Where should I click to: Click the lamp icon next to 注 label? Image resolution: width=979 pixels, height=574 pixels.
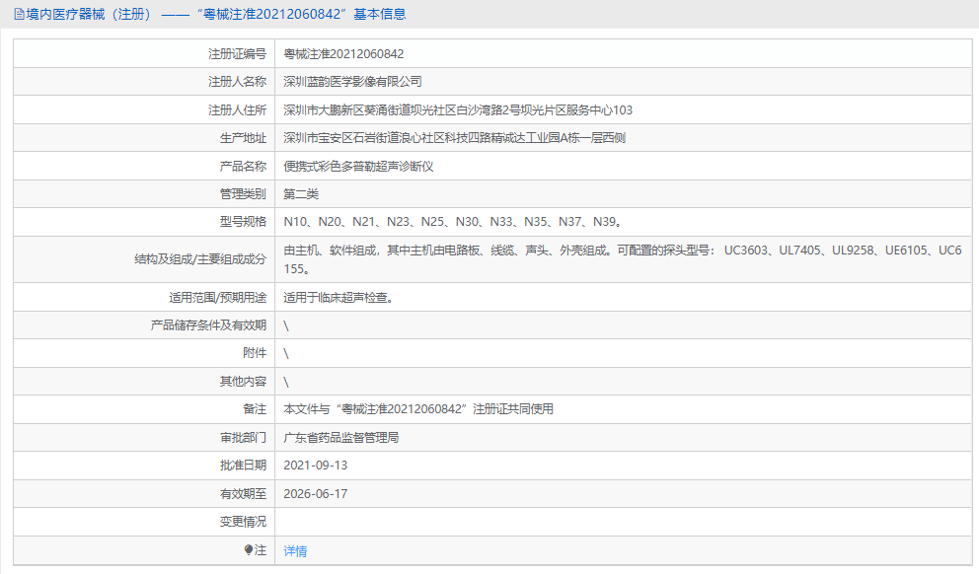coord(249,550)
